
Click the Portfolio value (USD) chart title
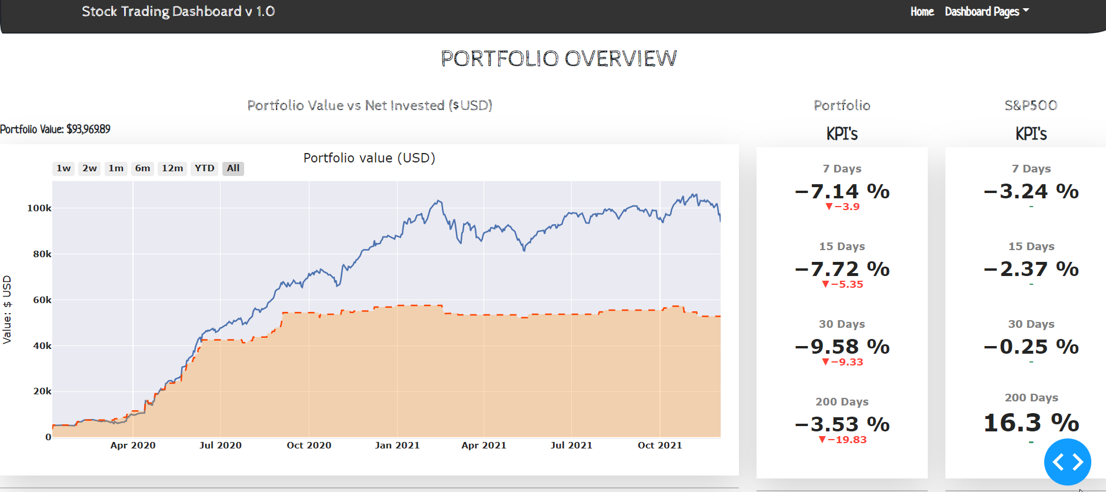[369, 158]
